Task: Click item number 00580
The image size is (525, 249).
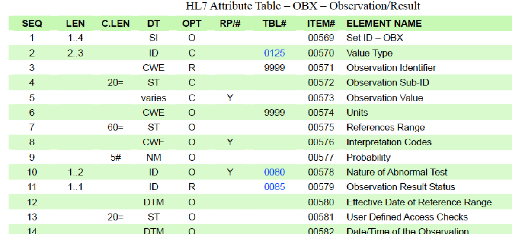Action: (x=321, y=202)
